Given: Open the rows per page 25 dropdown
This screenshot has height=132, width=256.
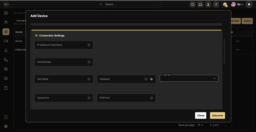Looking at the screenshot, I should (x=200, y=125).
